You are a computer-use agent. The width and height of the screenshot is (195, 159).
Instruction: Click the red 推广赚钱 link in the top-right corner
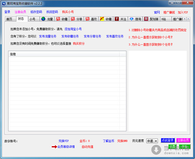(x=169, y=12)
